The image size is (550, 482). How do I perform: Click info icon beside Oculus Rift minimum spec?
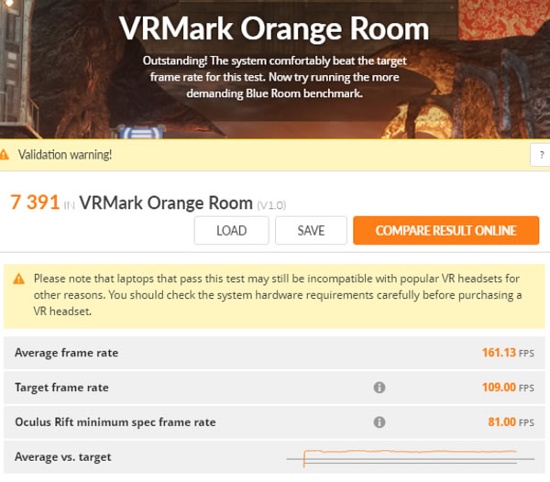[379, 422]
